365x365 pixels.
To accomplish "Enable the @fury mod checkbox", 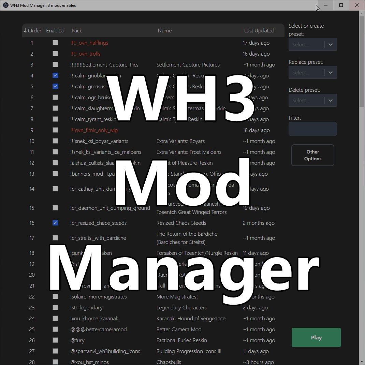I will [55, 340].
